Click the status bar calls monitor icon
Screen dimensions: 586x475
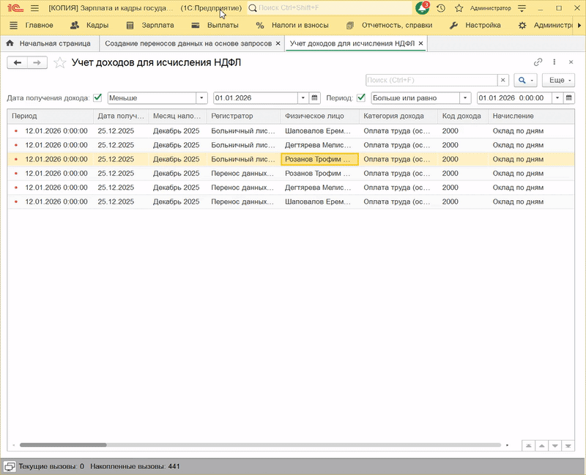10,466
